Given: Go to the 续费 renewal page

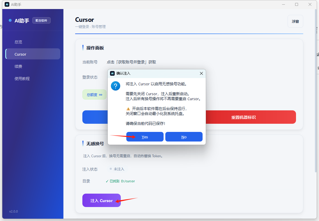Looking at the screenshot, I should click(x=18, y=66).
